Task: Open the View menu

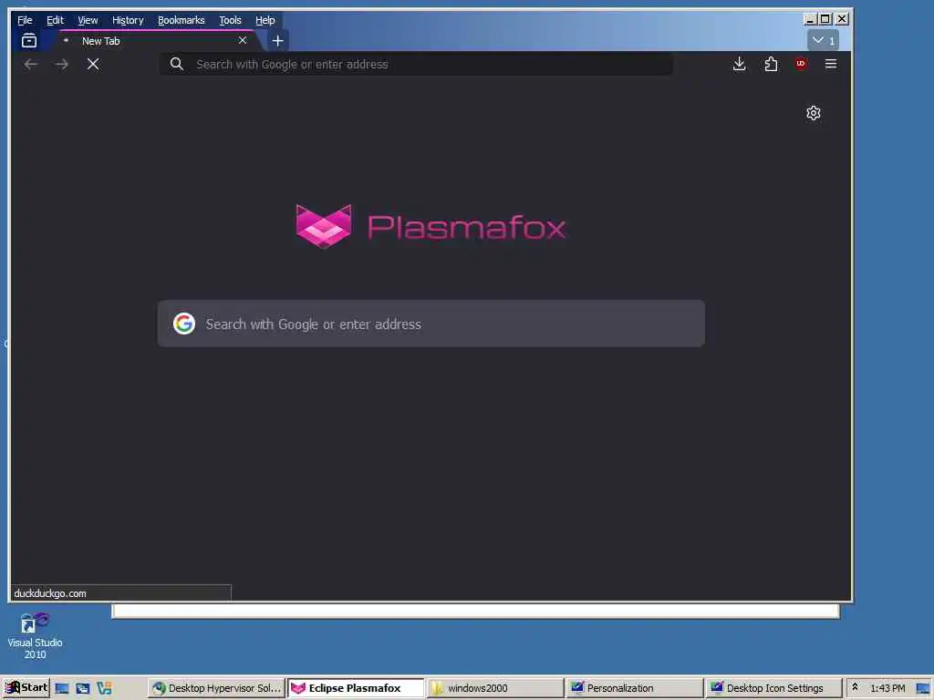Action: pos(88,20)
